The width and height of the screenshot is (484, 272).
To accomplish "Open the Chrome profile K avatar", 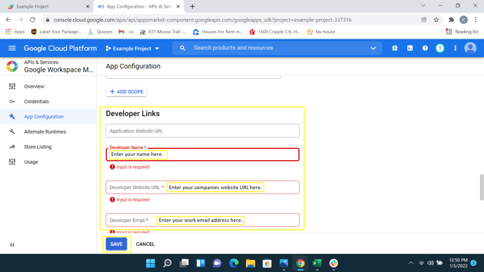I will [x=464, y=20].
